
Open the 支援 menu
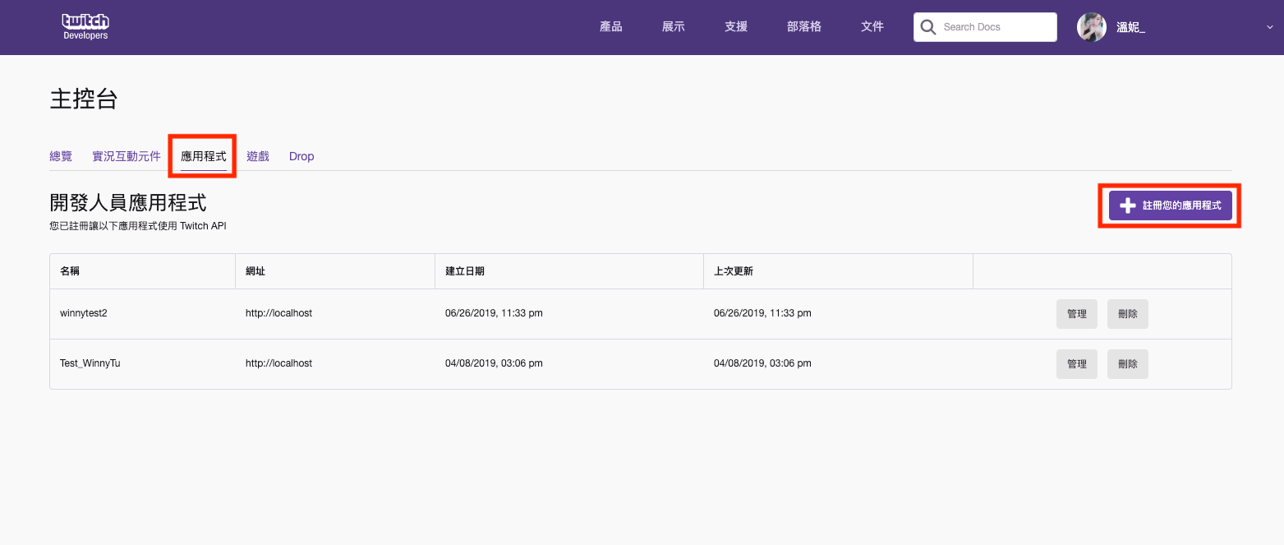click(x=736, y=27)
